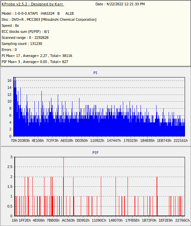Click PI axis label AE018h

pyautogui.click(x=67, y=140)
